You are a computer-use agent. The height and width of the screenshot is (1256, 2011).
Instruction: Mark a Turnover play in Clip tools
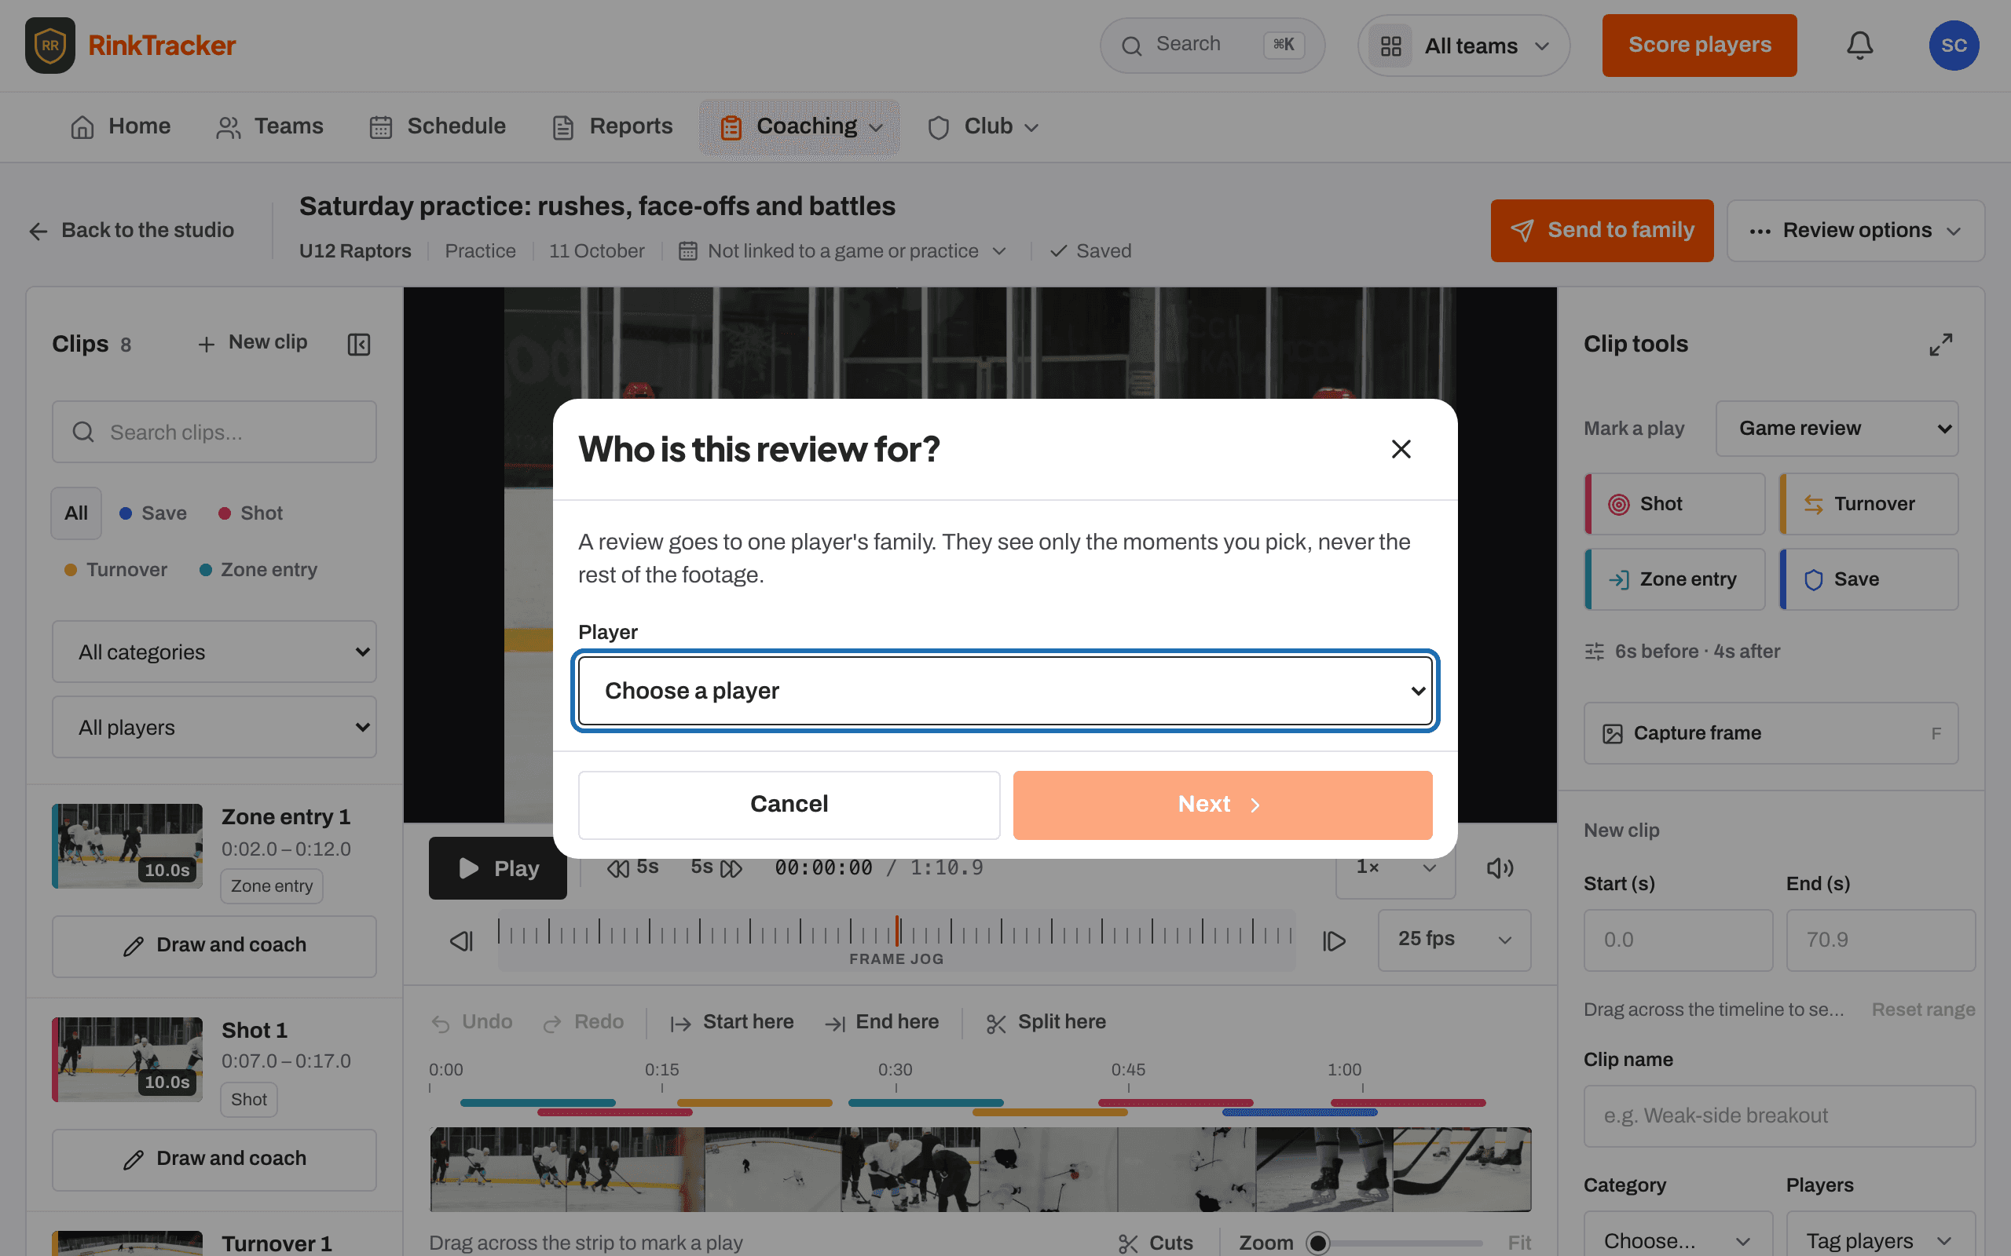[x=1868, y=504]
